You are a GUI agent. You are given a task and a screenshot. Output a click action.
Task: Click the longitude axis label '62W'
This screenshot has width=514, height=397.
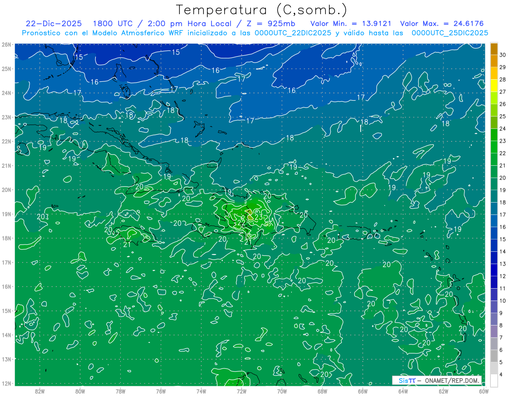(x=443, y=391)
